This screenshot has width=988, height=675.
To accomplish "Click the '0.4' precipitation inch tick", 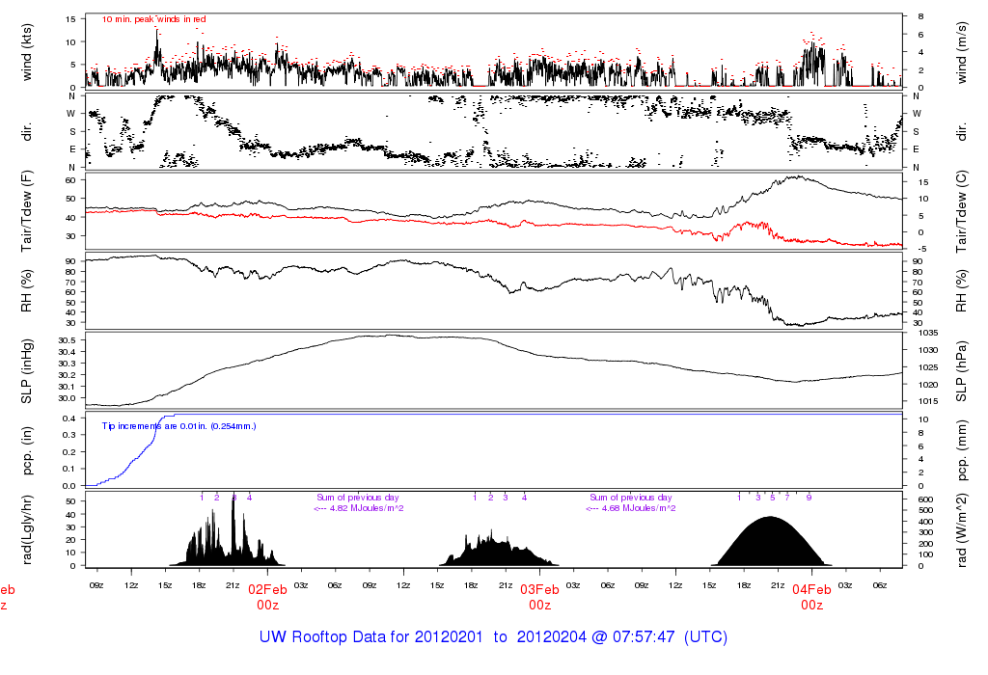I will click(69, 418).
